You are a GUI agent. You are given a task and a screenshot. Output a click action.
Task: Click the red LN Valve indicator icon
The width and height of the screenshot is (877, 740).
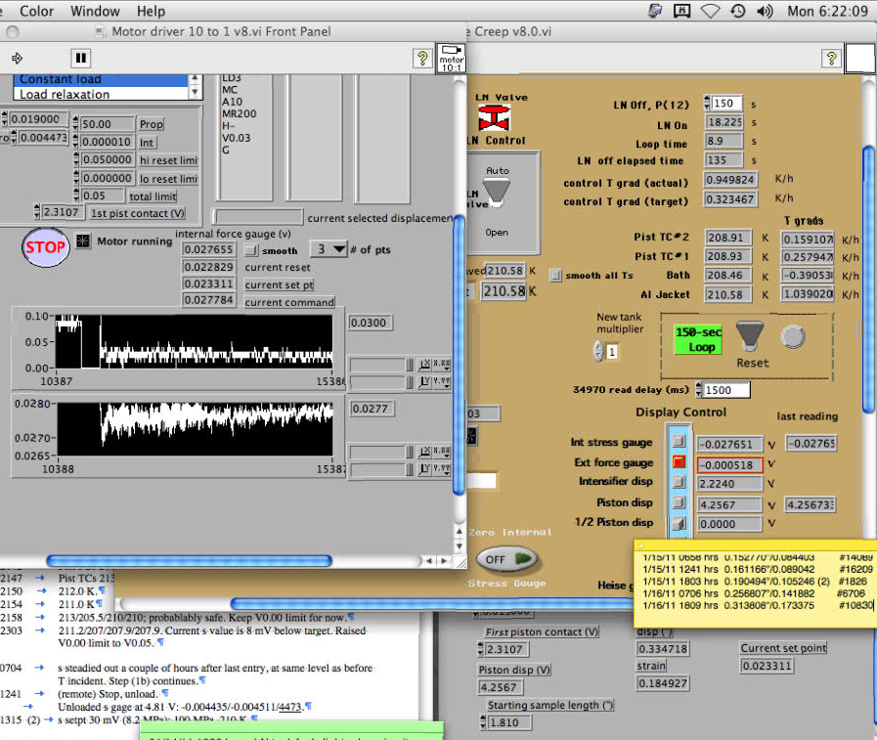[492, 119]
